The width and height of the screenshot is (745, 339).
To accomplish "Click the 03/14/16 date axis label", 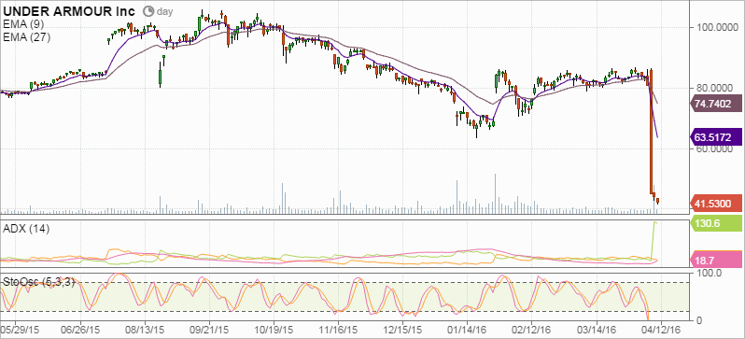I will 597,329.
